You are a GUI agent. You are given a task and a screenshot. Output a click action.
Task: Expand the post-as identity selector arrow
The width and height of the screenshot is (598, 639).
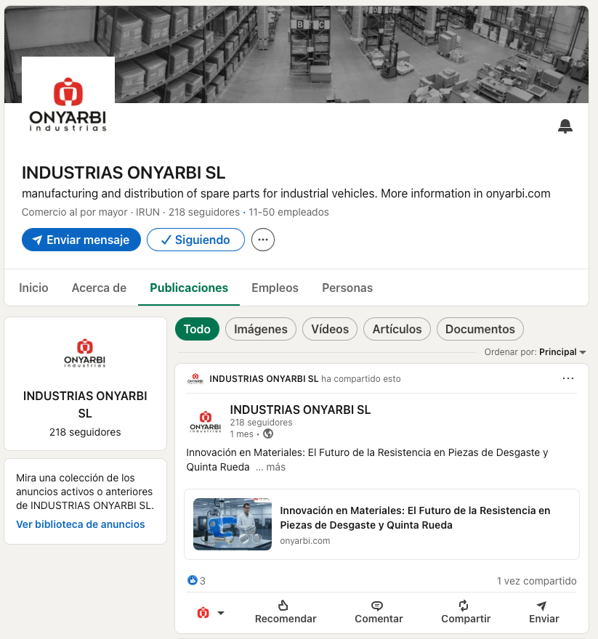(221, 614)
